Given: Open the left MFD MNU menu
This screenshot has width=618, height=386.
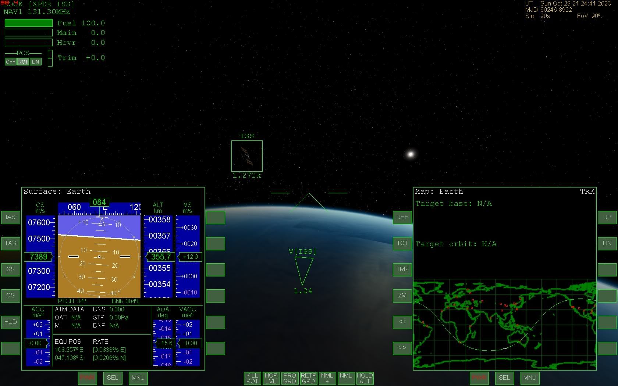Looking at the screenshot, I should (x=138, y=378).
